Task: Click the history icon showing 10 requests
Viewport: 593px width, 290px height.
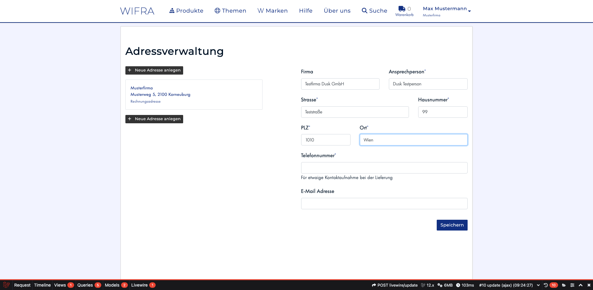Action: tap(545, 285)
